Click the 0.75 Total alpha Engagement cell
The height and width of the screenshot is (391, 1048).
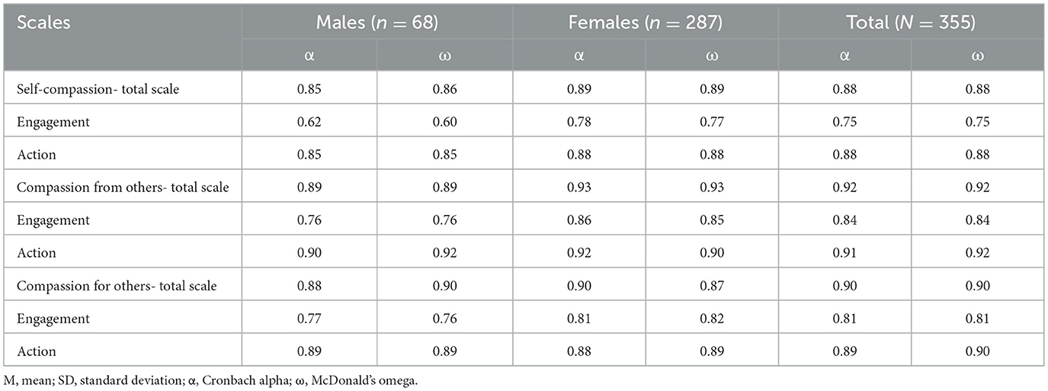tap(844, 122)
